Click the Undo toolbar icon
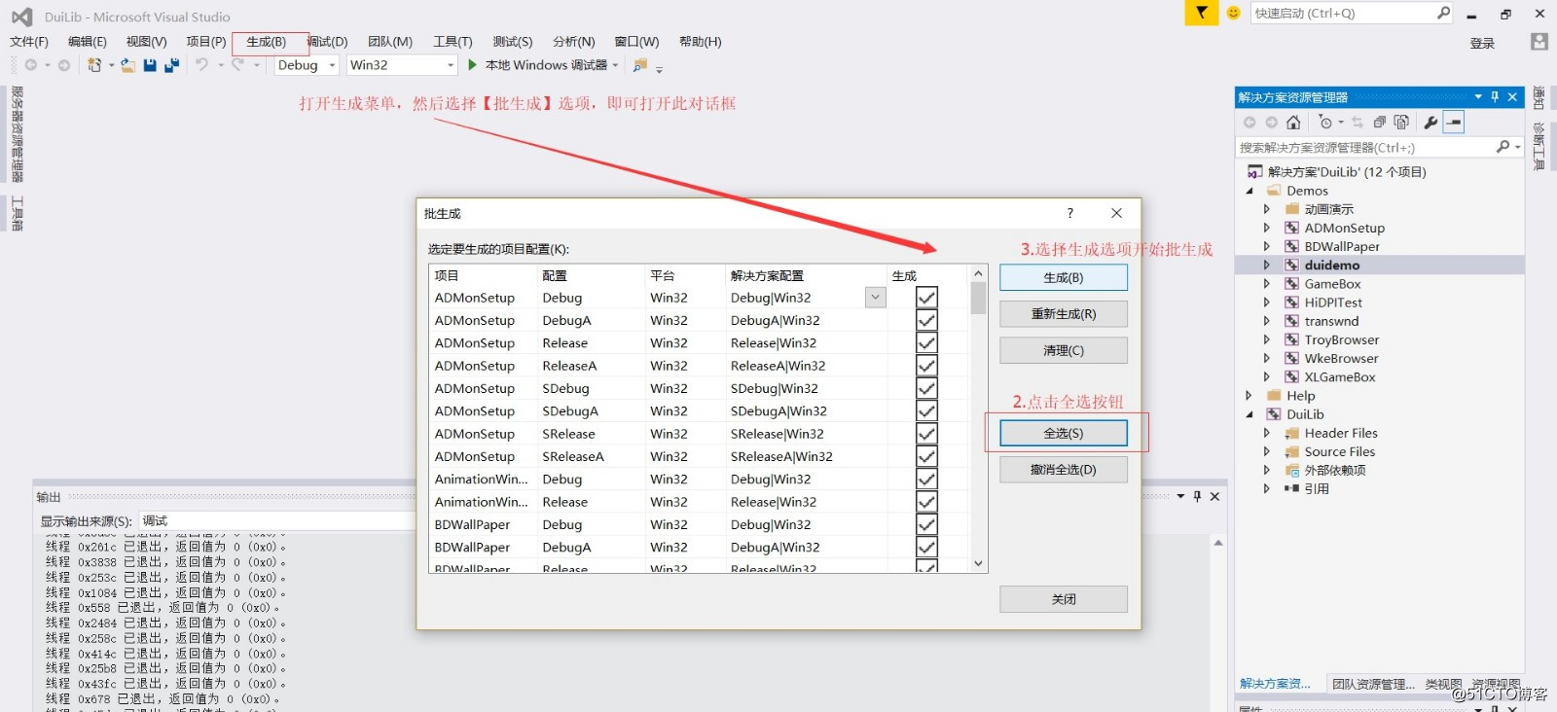The image size is (1557, 712). tap(201, 65)
